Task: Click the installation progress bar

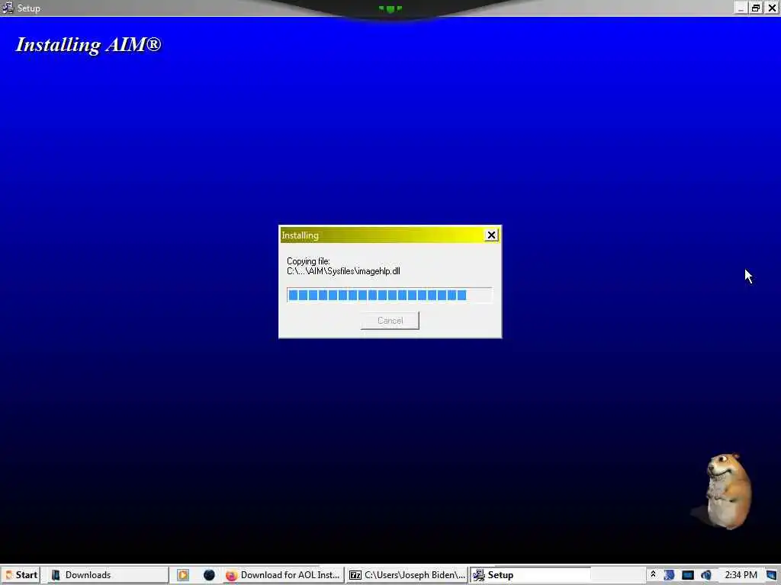Action: coord(390,295)
